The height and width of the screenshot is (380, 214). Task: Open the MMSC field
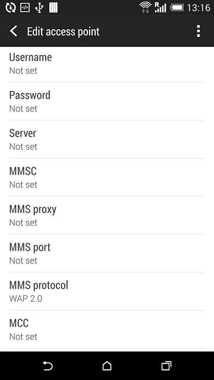click(x=107, y=178)
